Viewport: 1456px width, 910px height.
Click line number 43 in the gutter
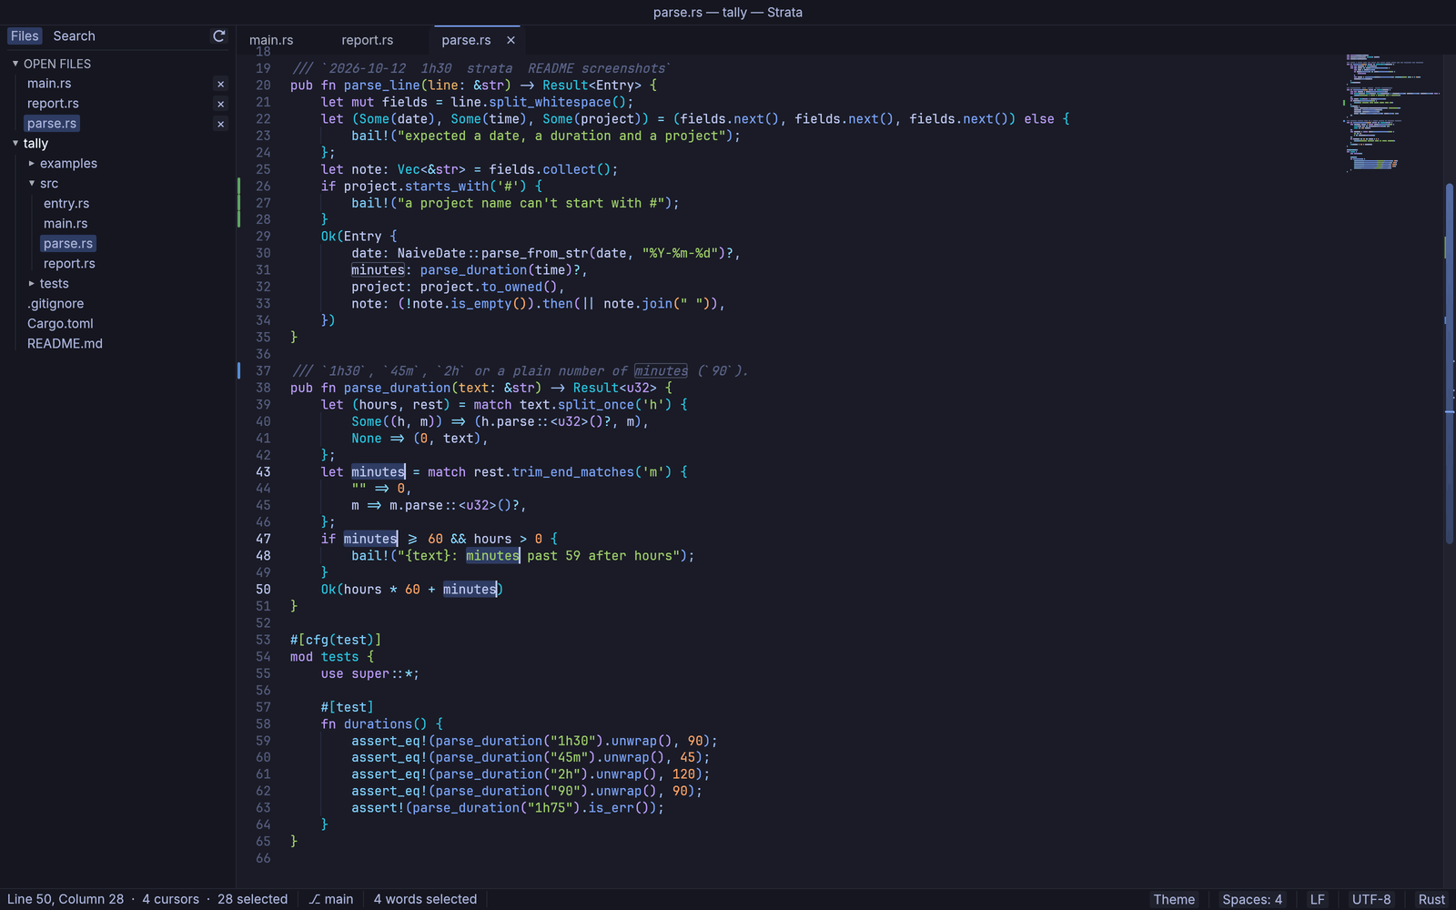(x=263, y=471)
